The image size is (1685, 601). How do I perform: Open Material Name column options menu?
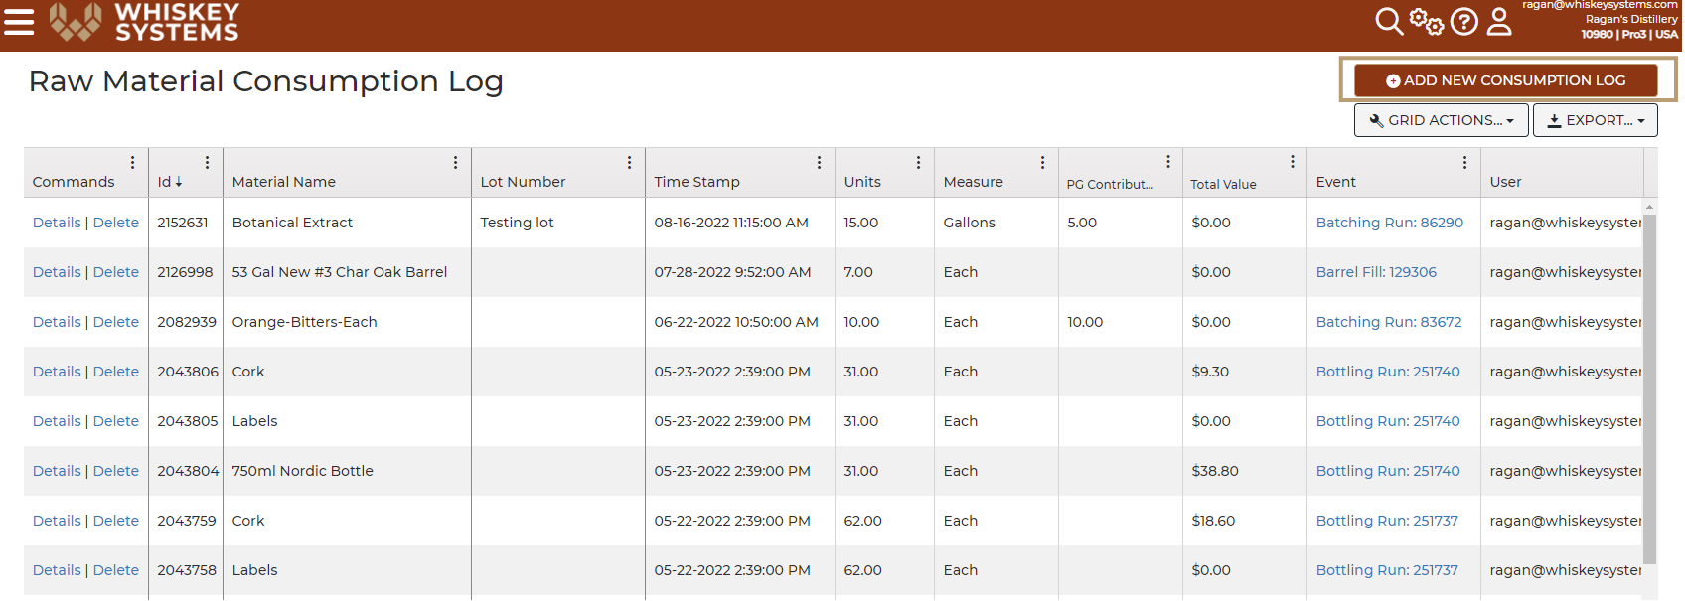tap(455, 162)
